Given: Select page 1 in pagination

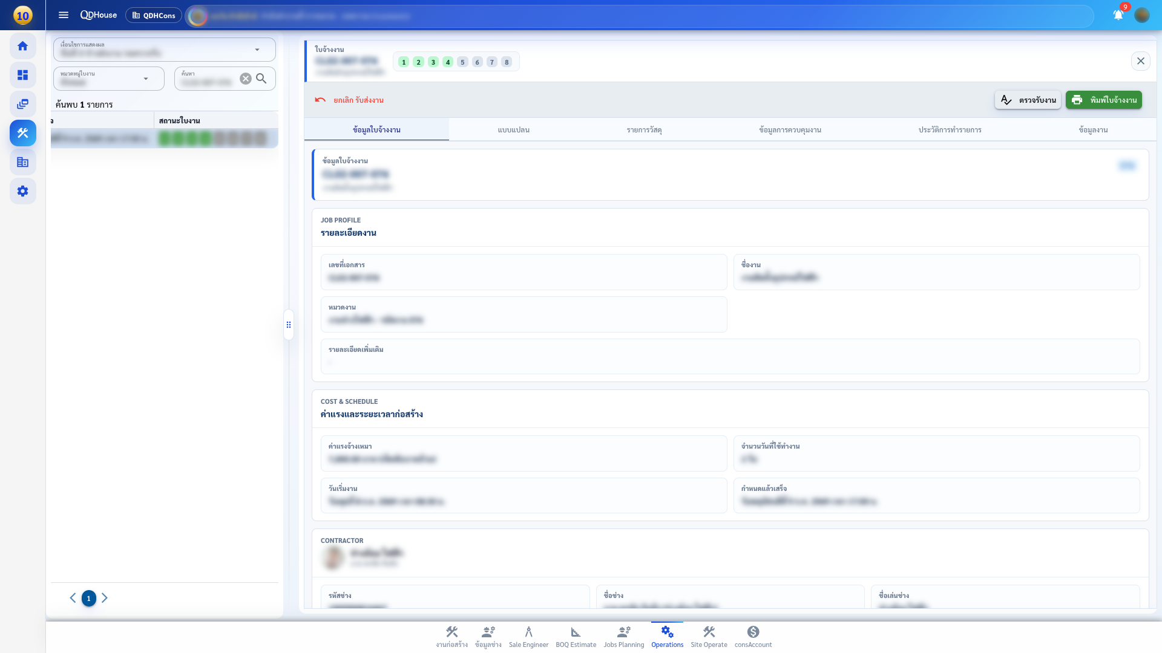Looking at the screenshot, I should coord(88,598).
